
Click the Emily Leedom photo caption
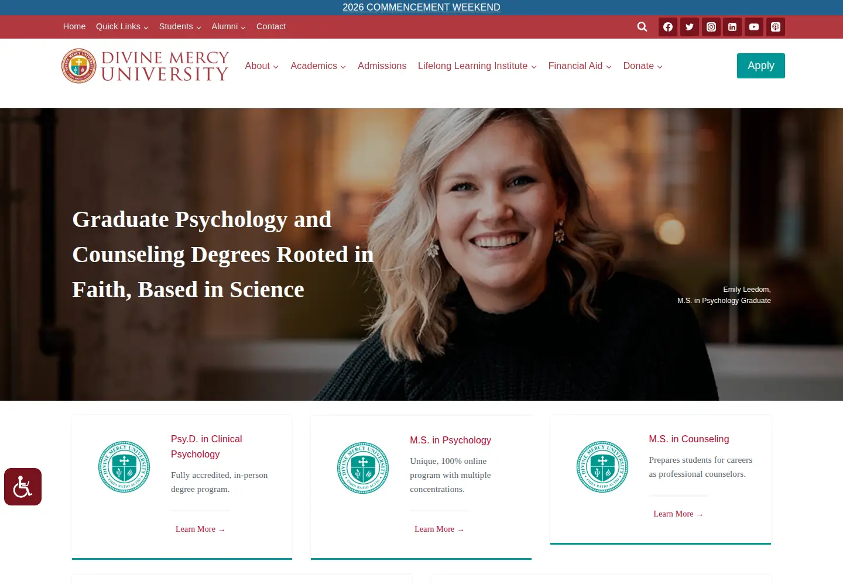pos(724,295)
